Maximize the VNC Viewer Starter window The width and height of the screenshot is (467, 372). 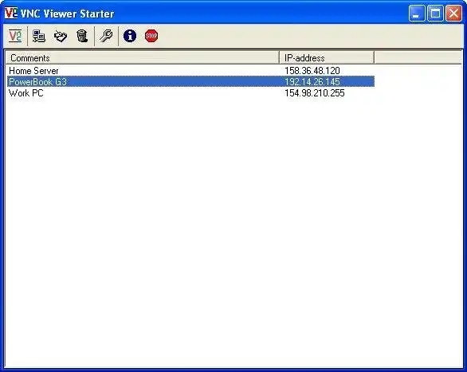435,14
